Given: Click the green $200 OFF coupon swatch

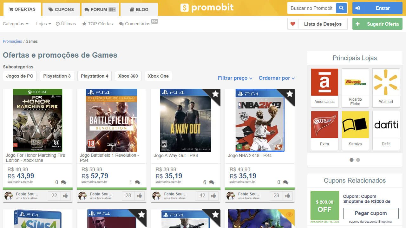Looking at the screenshot, I should point(324,206).
